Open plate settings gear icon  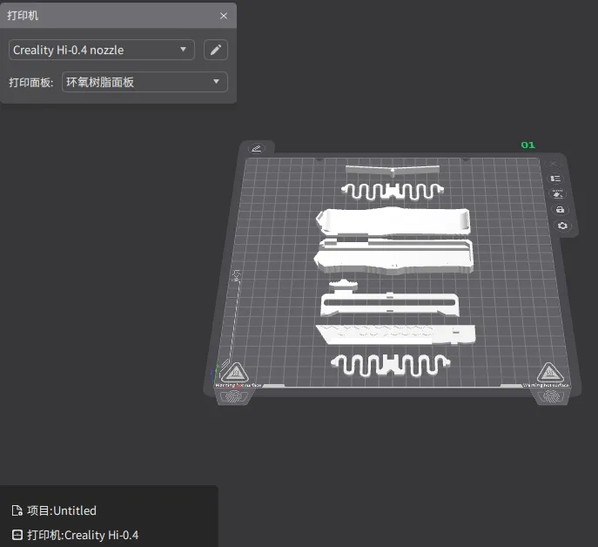[x=562, y=226]
